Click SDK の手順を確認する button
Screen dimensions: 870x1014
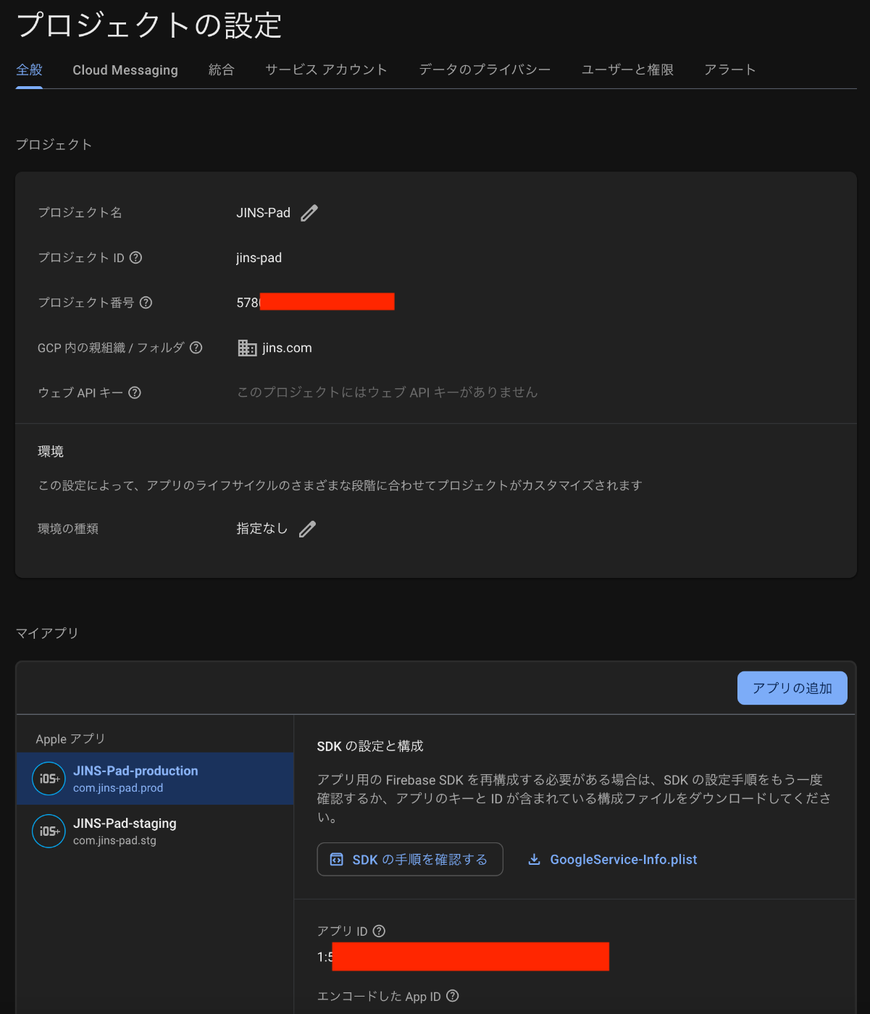410,860
